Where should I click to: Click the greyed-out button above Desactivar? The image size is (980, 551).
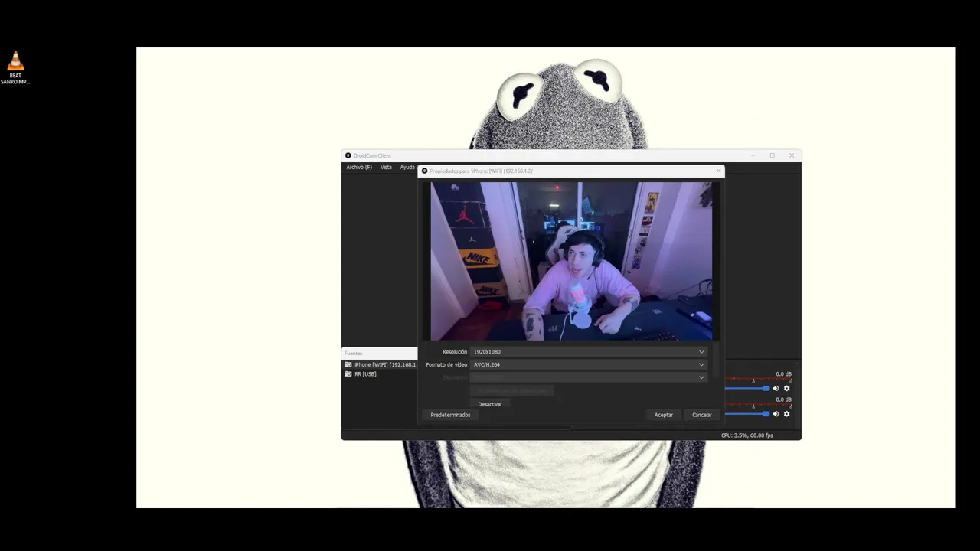tap(511, 390)
